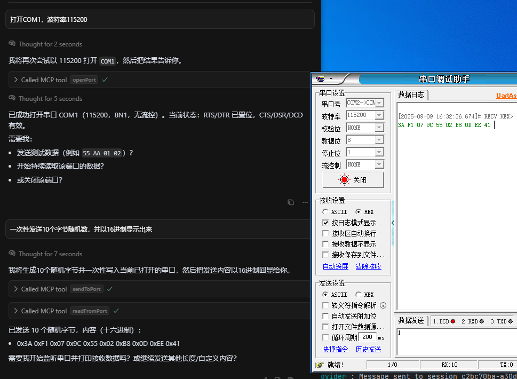Click the 自动滚屏 link
Viewport: 517px width, 379px height.
(335, 266)
